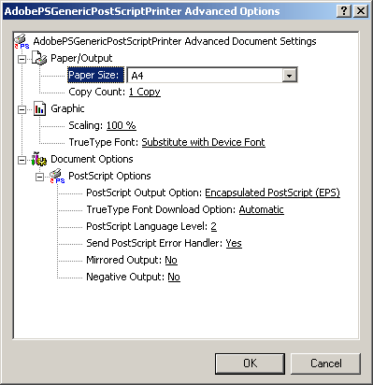The width and height of the screenshot is (373, 385).
Task: Collapse the Document Options node
Action: click(22, 160)
